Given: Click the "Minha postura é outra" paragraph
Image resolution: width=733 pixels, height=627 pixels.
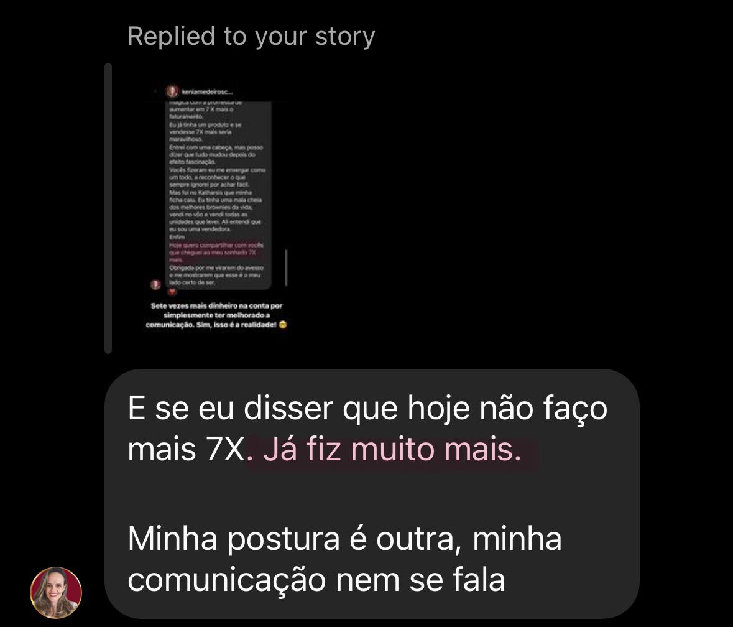Looking at the screenshot, I should point(344,559).
